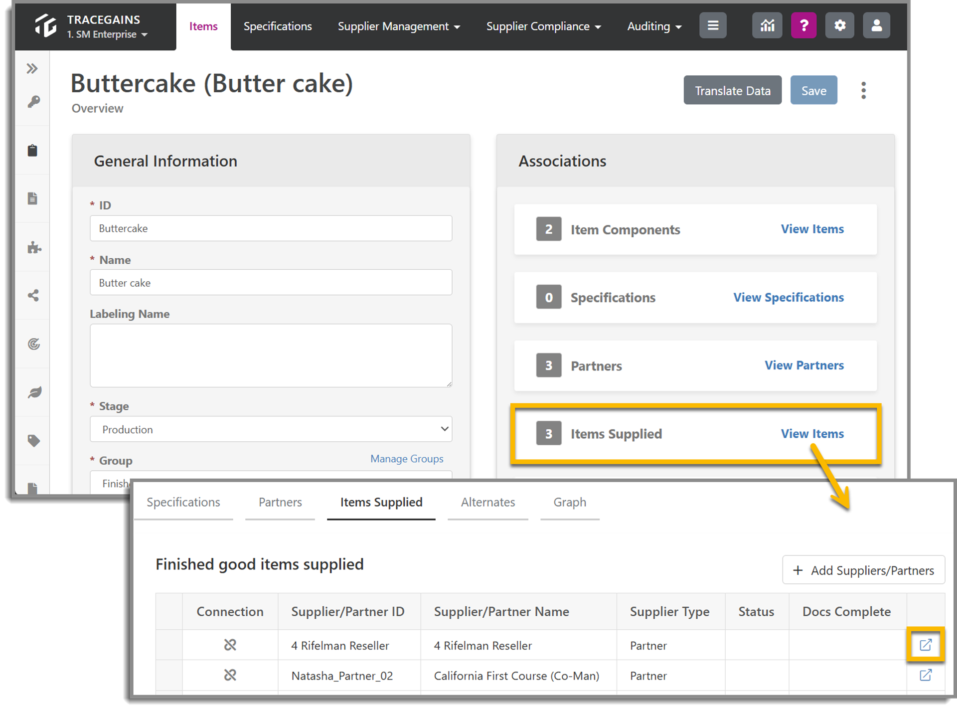Click View Items for Item Components
The width and height of the screenshot is (957, 710).
pyautogui.click(x=812, y=229)
